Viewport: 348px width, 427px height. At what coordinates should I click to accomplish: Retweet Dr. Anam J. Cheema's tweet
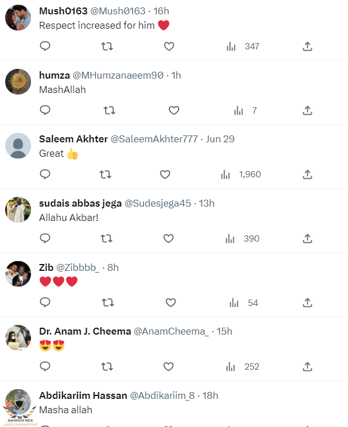107,366
